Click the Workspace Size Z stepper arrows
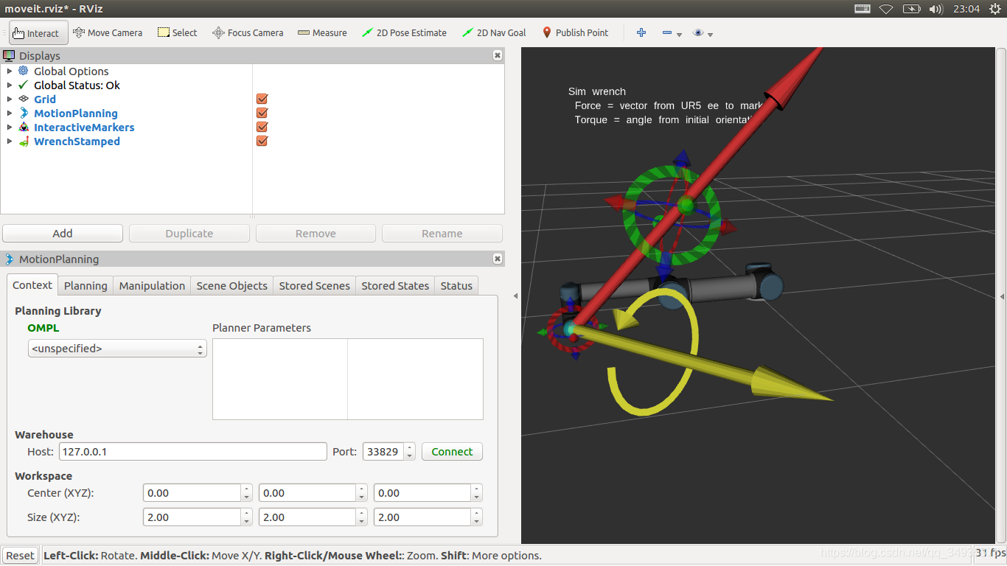Screen dimensions: 1007x566 click(x=477, y=517)
